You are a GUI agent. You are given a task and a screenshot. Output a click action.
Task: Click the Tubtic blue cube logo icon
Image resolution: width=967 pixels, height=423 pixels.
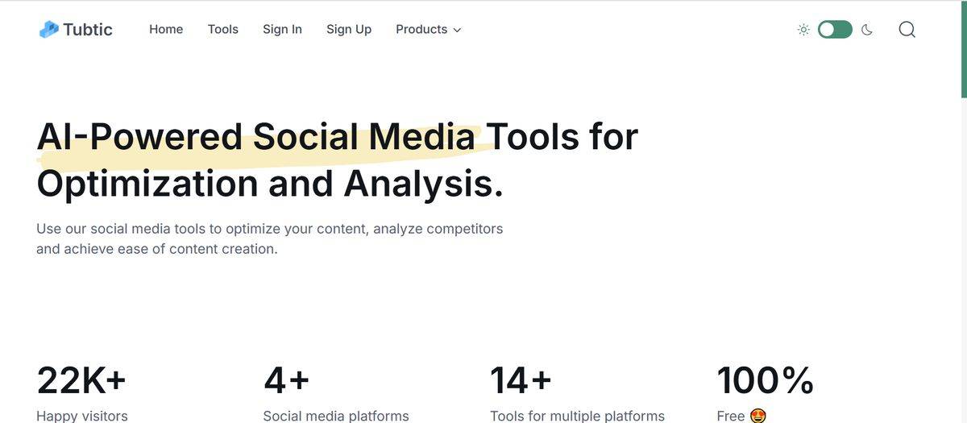tap(49, 30)
